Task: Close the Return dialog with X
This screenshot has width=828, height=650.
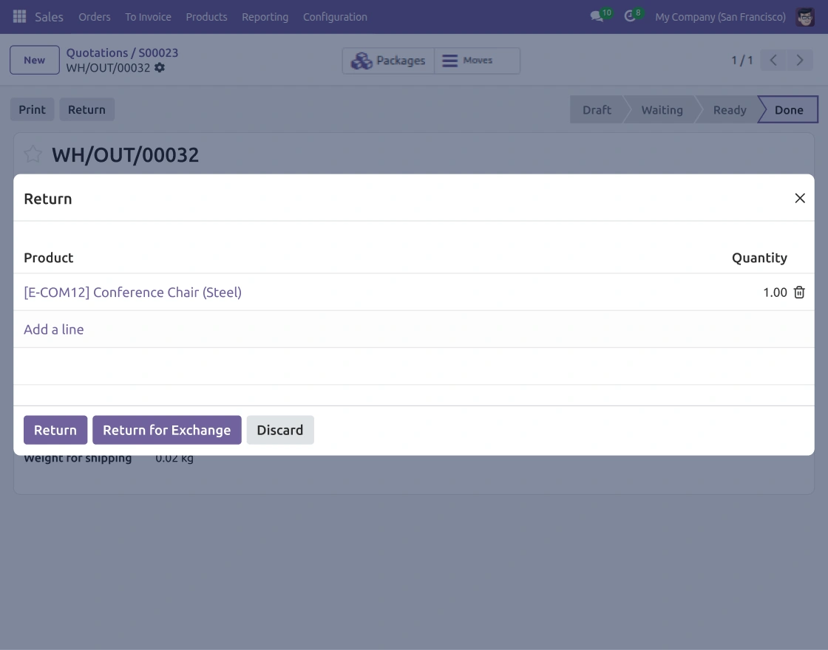Action: (x=799, y=198)
